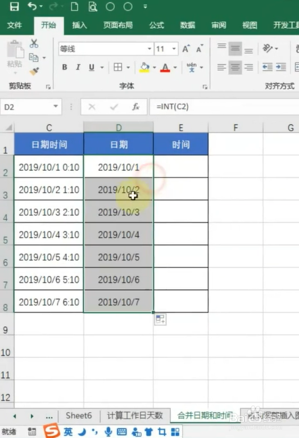Switch to the 数据 ribbon tab

coord(187,25)
